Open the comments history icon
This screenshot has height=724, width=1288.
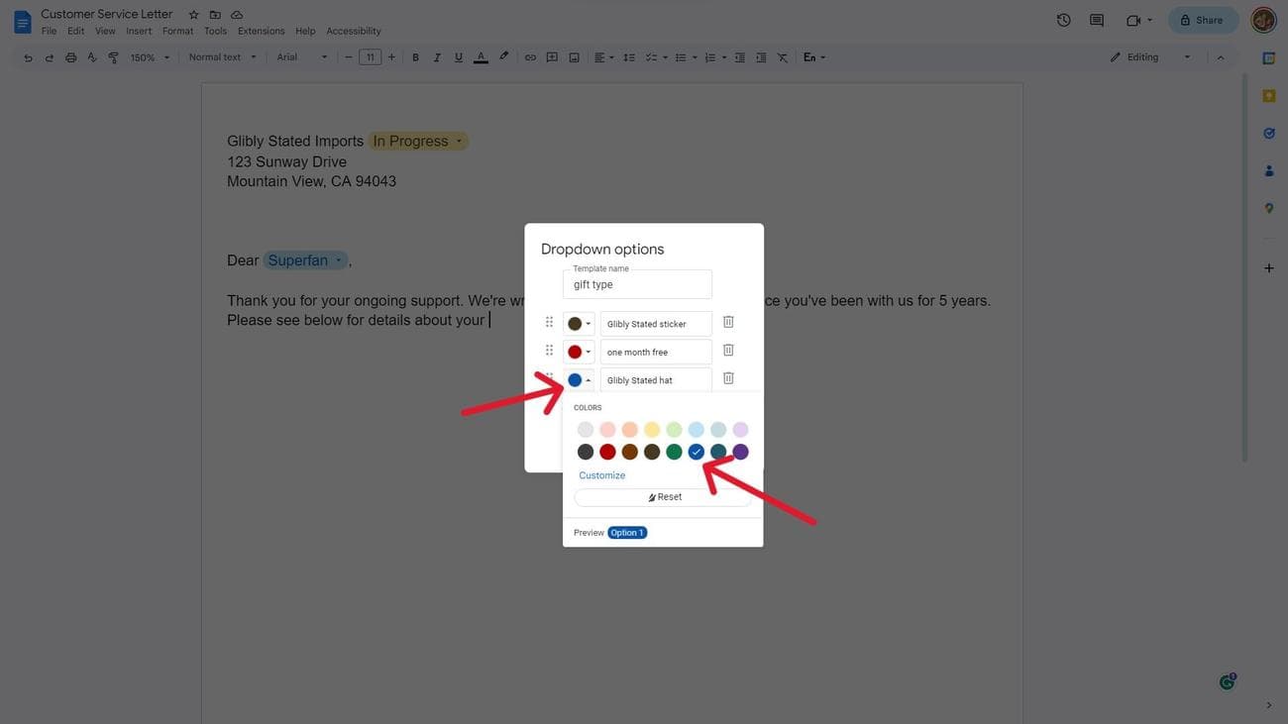1097,20
